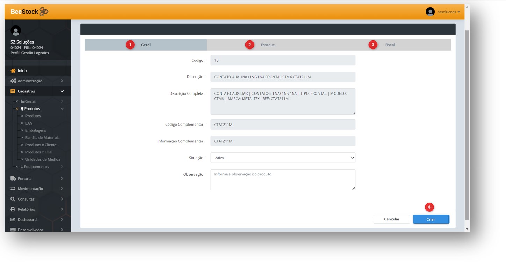Click the Observação text field
Screen dimensions: 506x263
(283, 180)
